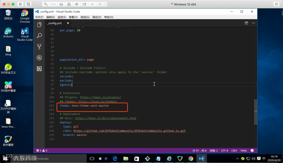Open File Explorer from taskbar
The height and width of the screenshot is (163, 283).
coord(126,159)
